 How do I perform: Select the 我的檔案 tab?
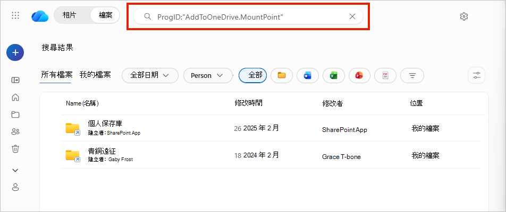95,75
